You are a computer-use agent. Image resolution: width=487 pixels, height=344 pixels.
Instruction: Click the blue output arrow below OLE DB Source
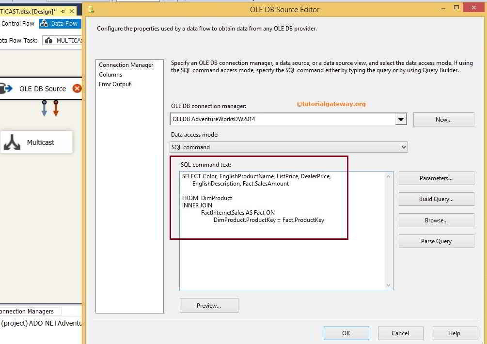(44, 109)
